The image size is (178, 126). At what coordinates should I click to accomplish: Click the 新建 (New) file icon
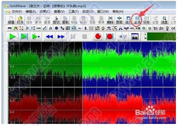coord(11,20)
